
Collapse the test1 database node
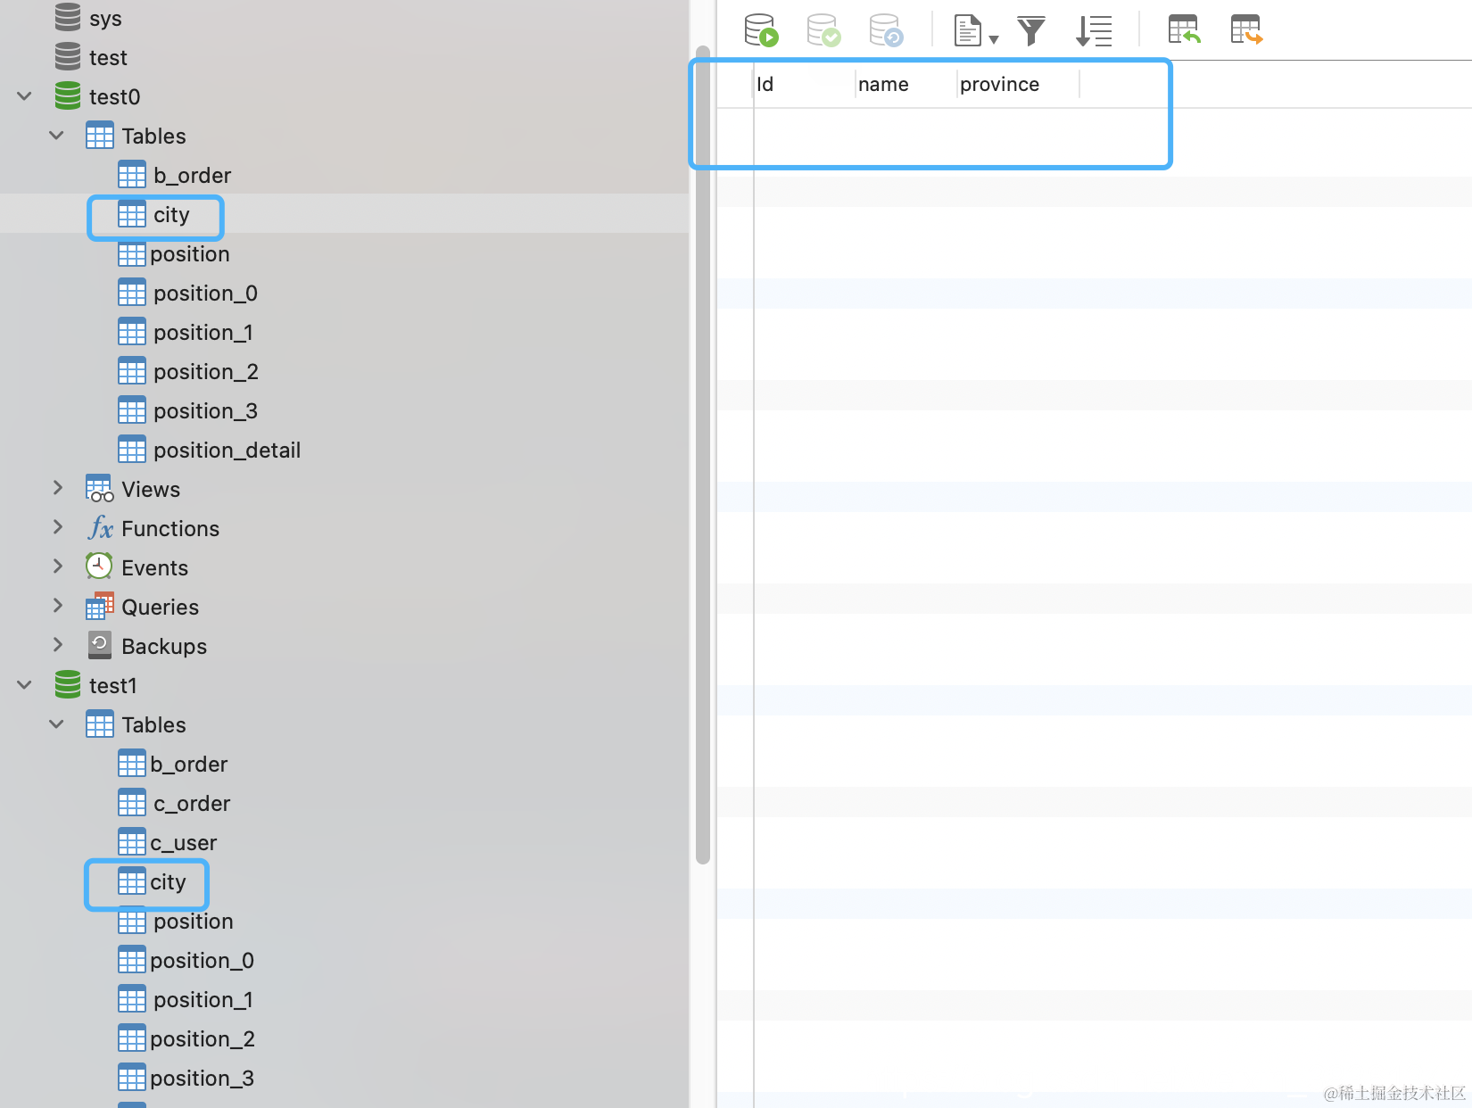(25, 684)
